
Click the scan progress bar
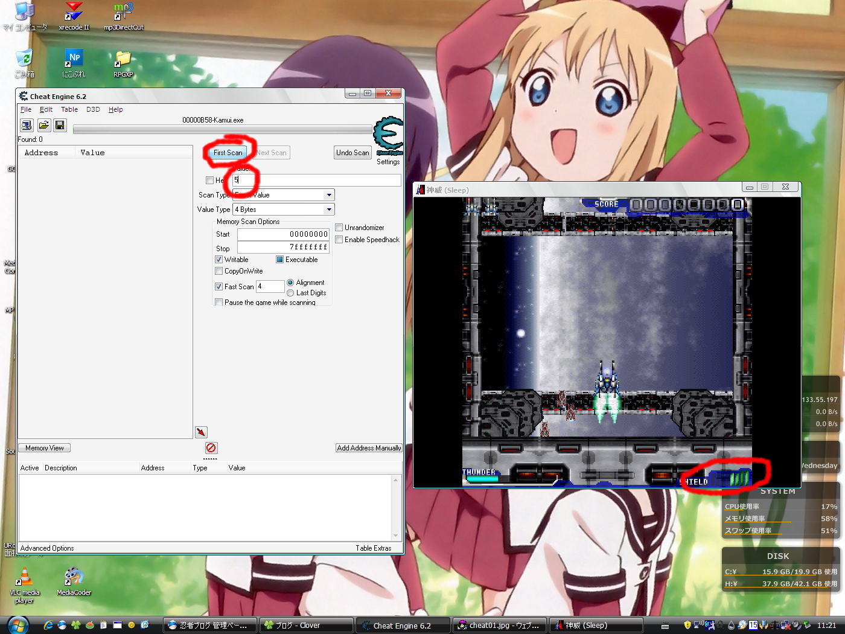pyautogui.click(x=223, y=129)
